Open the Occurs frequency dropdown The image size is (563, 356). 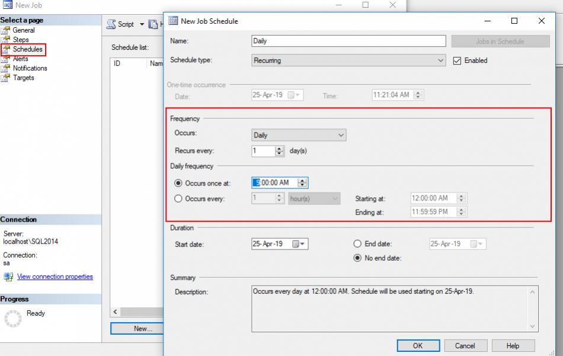point(342,135)
